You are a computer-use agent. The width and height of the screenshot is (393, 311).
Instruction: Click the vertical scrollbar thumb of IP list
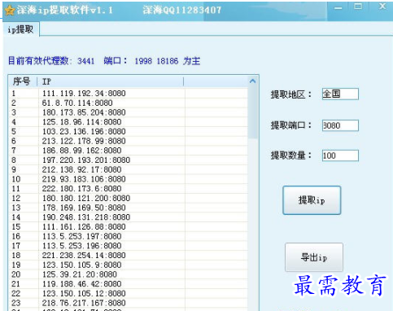(252, 112)
